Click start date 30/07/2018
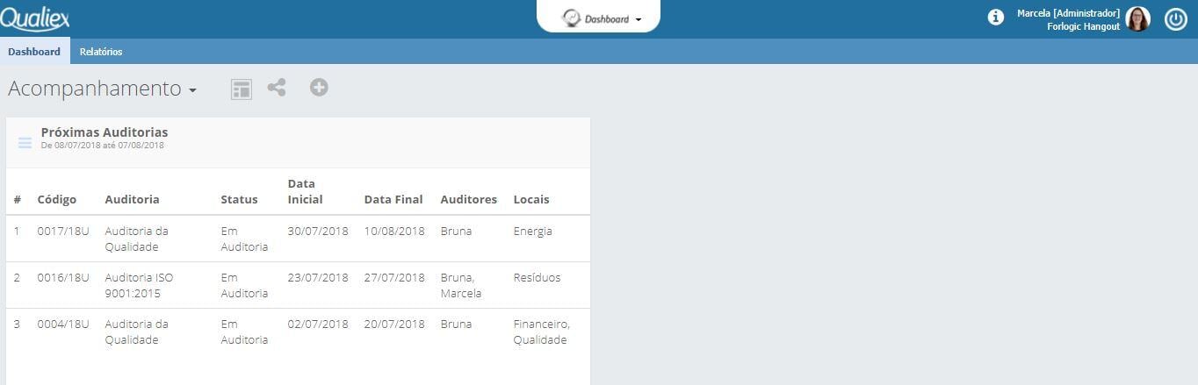 click(x=318, y=232)
